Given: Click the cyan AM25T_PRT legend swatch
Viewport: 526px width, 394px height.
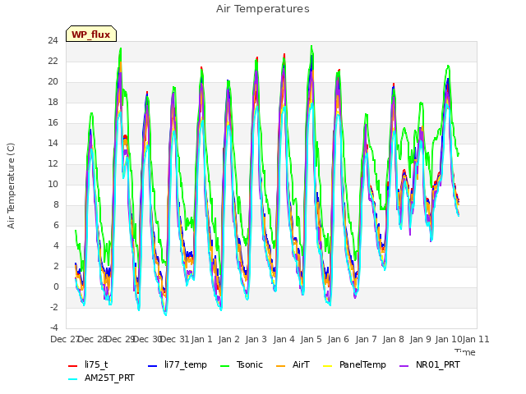Looking at the screenshot, I should [73, 379].
